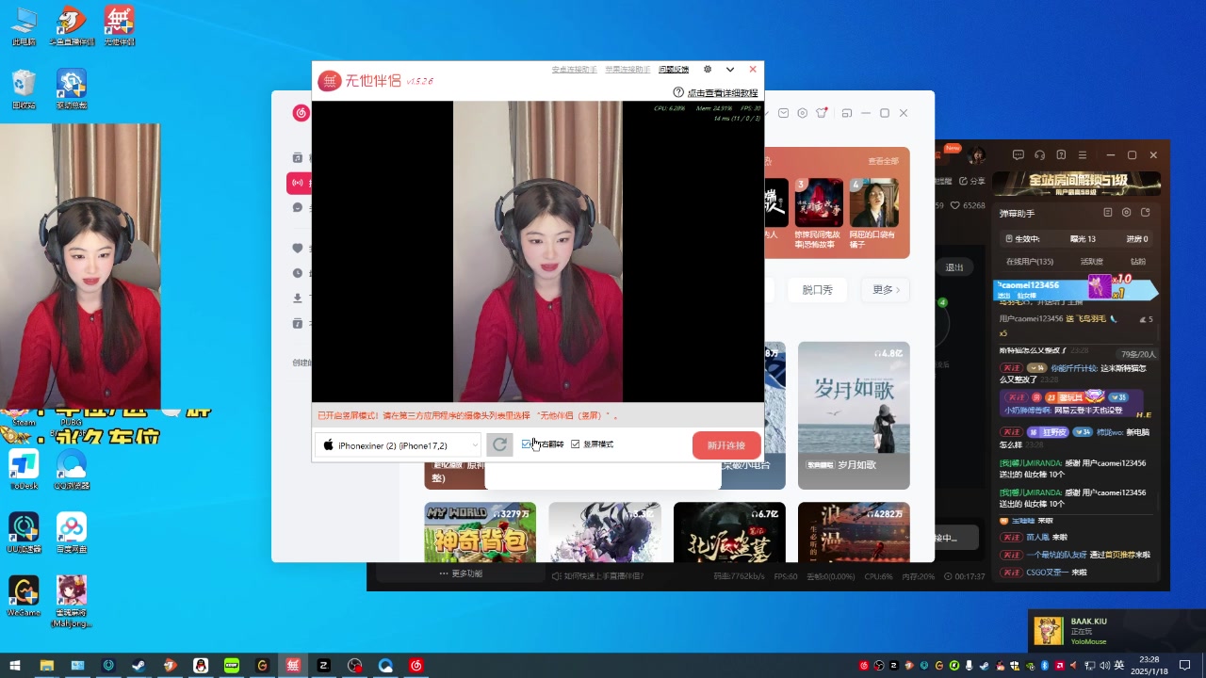Switch NetEase Music to mini mode icon
This screenshot has height=678, width=1206.
tap(846, 113)
